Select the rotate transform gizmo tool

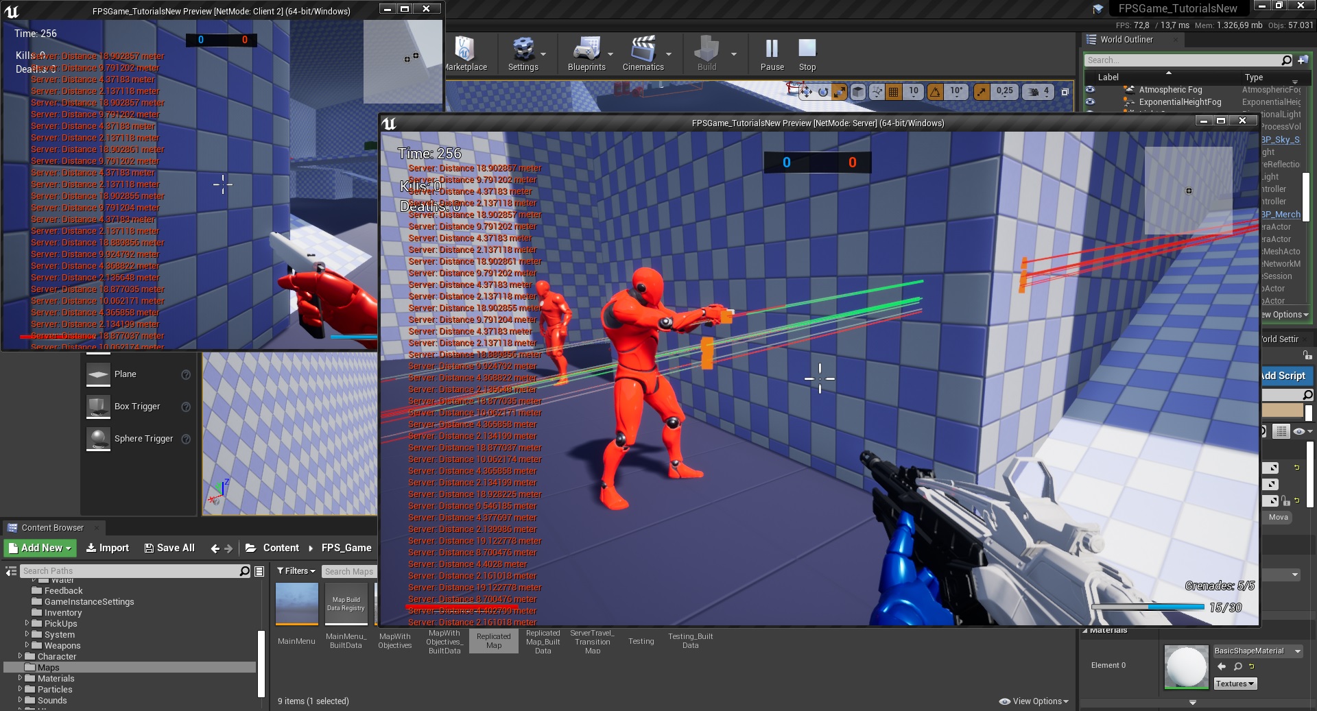click(823, 92)
